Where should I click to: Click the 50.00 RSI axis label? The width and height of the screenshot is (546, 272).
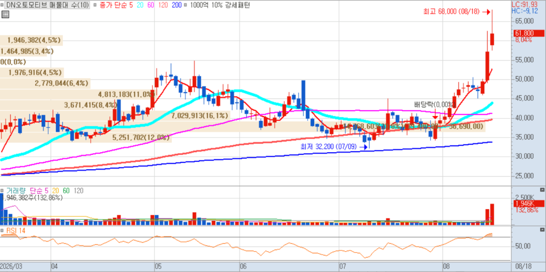click(x=522, y=246)
